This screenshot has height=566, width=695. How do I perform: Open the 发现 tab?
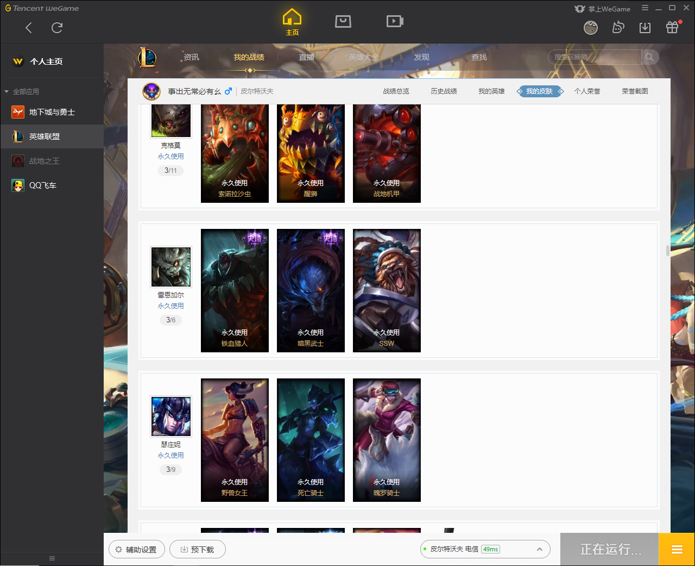click(421, 57)
